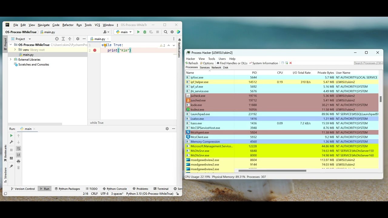Click Run panel stop square icon

(x=12, y=150)
